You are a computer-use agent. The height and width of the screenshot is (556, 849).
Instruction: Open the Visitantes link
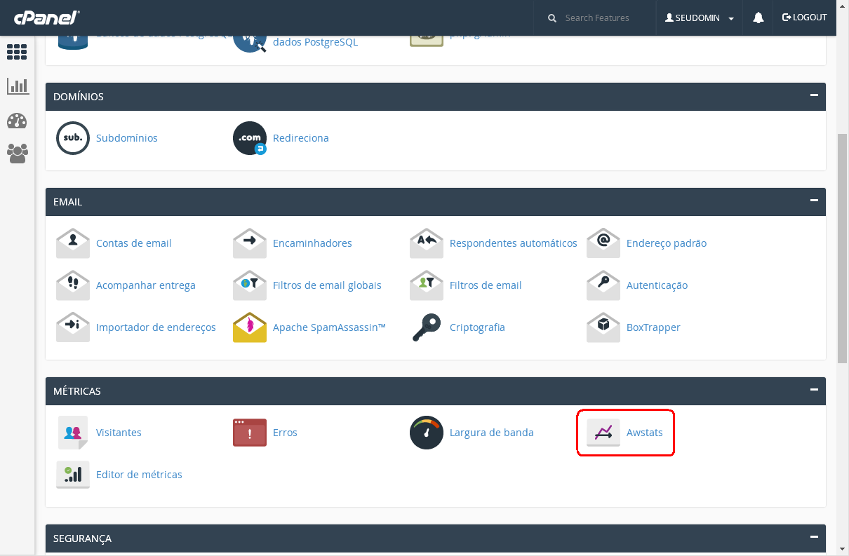pyautogui.click(x=119, y=433)
